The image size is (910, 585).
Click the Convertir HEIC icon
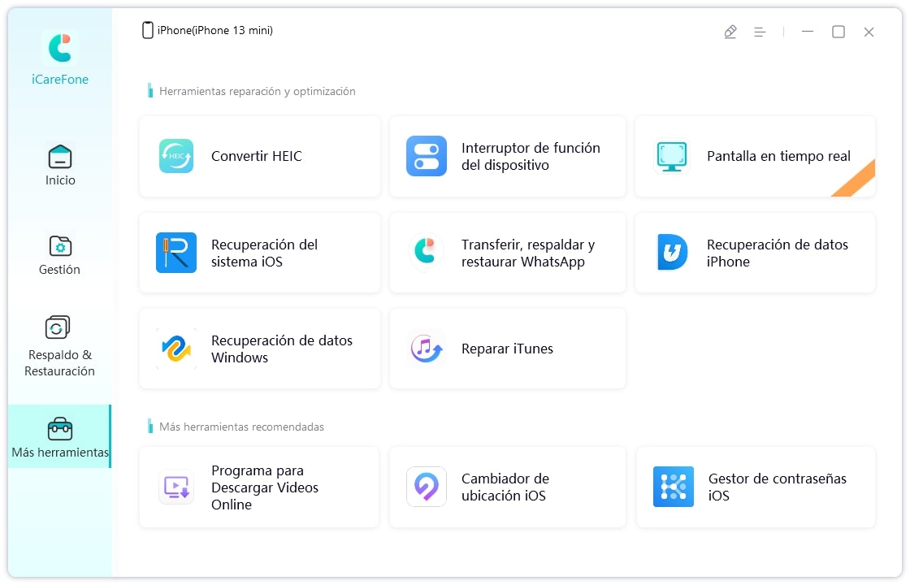176,156
